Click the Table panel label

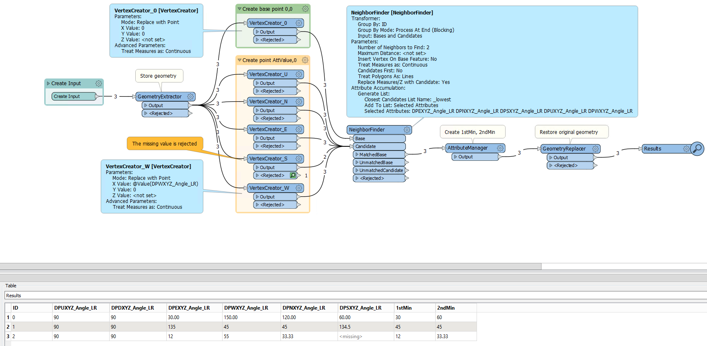(x=11, y=286)
